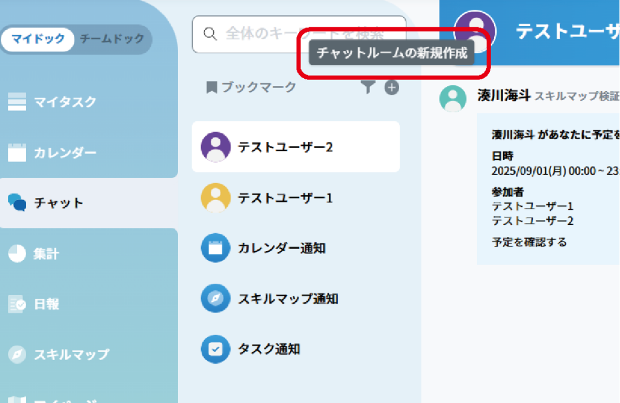Click the カレンダー sidebar icon
This screenshot has height=403, width=620.
pos(17,152)
